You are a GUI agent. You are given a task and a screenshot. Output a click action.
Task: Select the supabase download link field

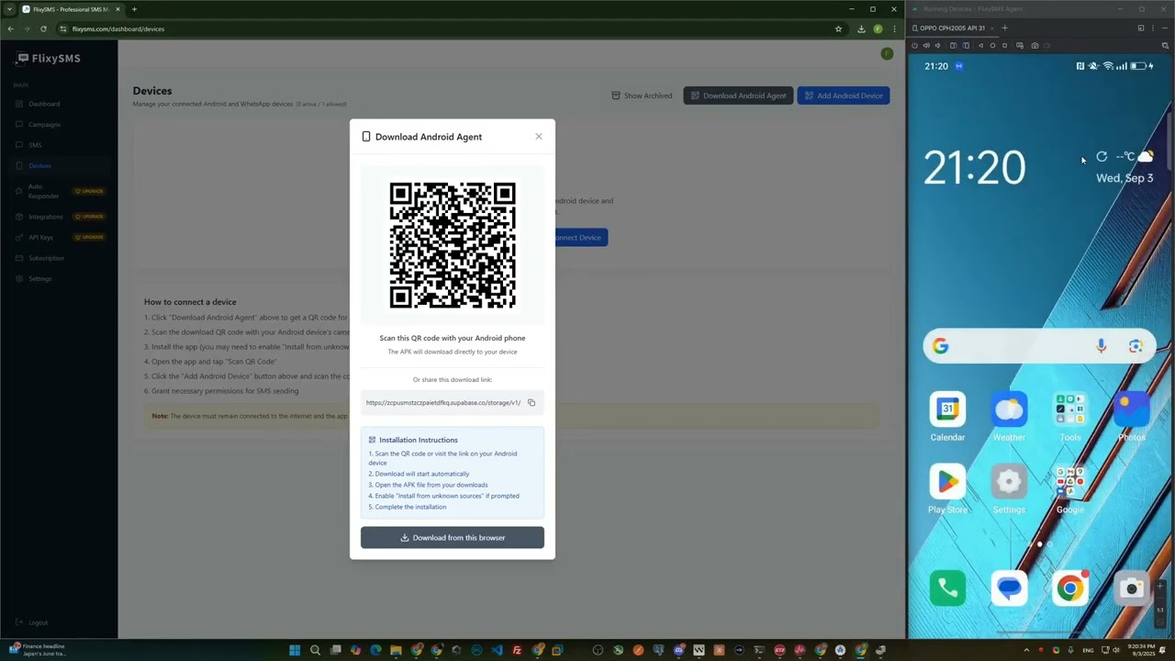point(443,403)
